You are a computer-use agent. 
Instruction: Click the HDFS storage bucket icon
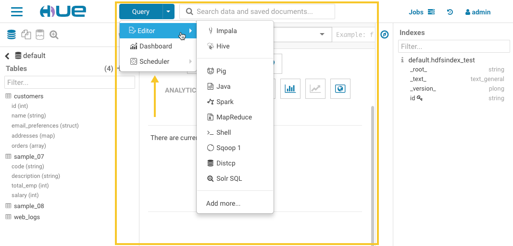[40, 35]
